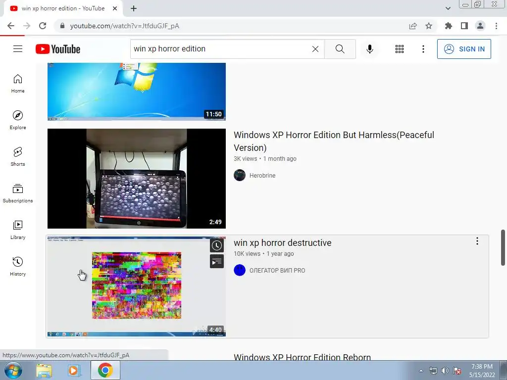Open Explore in the sidebar
The image size is (507, 380).
point(18,120)
